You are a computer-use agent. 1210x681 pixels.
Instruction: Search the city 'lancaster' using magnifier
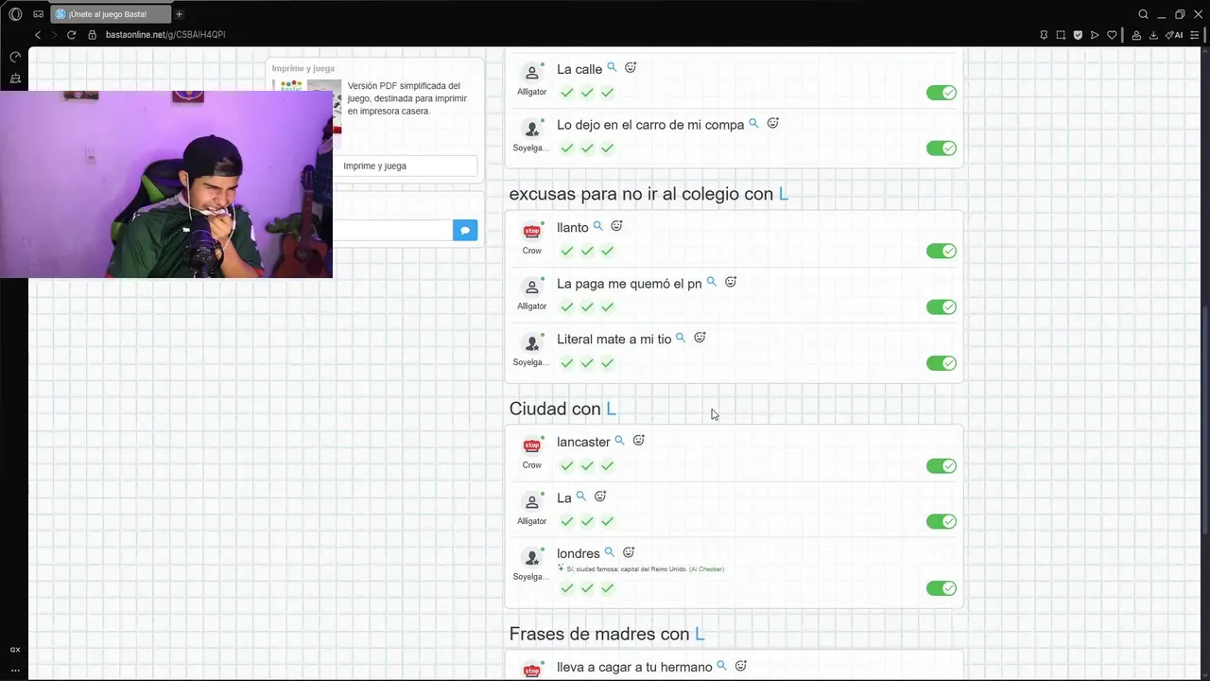pos(619,441)
